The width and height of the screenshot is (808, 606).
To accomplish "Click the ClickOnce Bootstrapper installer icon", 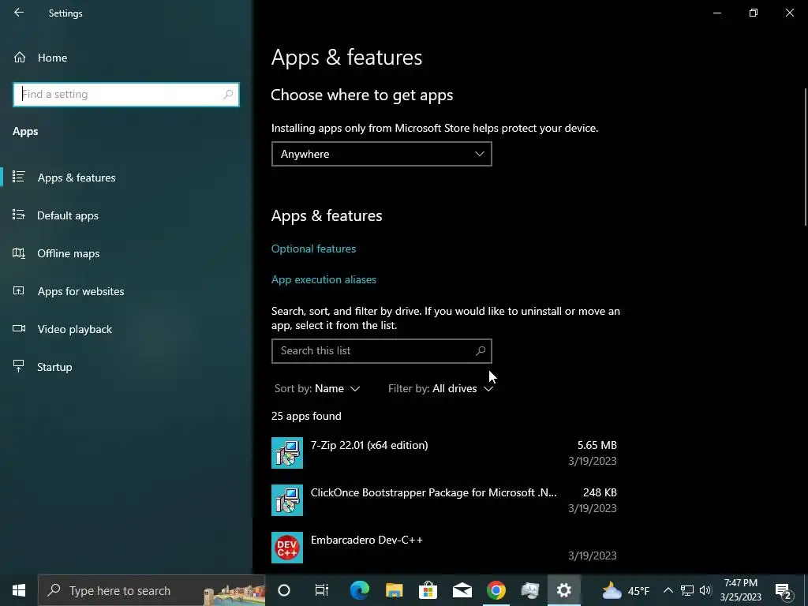I will tap(287, 500).
